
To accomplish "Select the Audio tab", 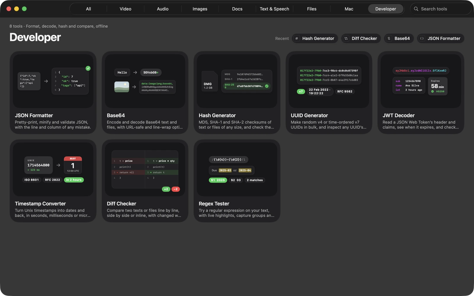I will [x=163, y=9].
